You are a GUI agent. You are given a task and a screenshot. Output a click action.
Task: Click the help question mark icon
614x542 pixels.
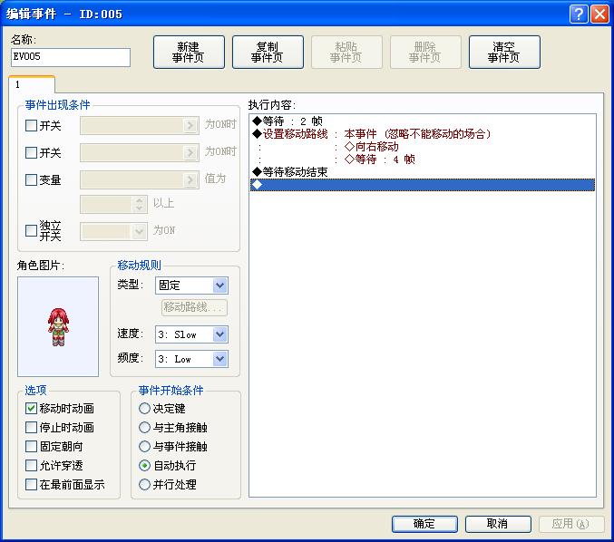click(x=579, y=15)
